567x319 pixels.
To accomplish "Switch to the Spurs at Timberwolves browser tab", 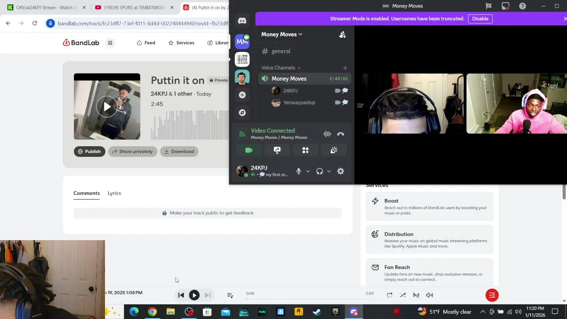I will coord(134,8).
